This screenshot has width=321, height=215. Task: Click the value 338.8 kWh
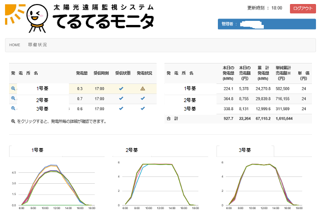[x=228, y=109]
